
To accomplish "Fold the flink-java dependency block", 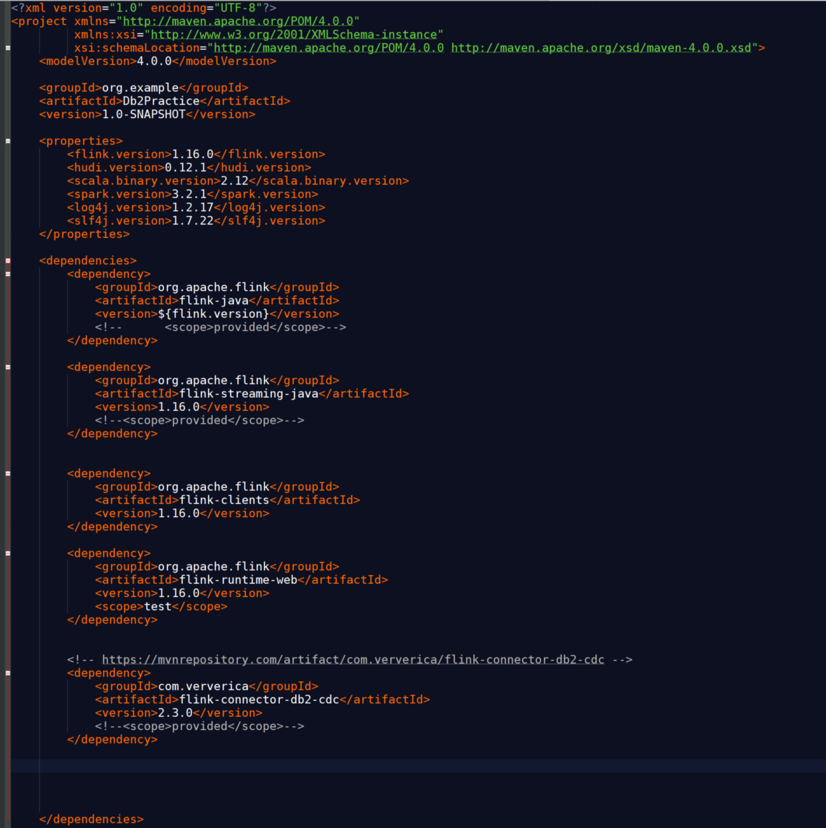I will [8, 273].
